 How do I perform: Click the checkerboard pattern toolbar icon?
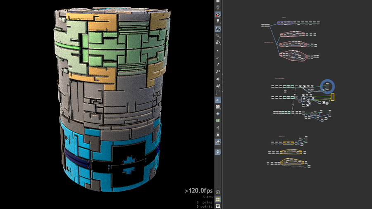coord(218,107)
